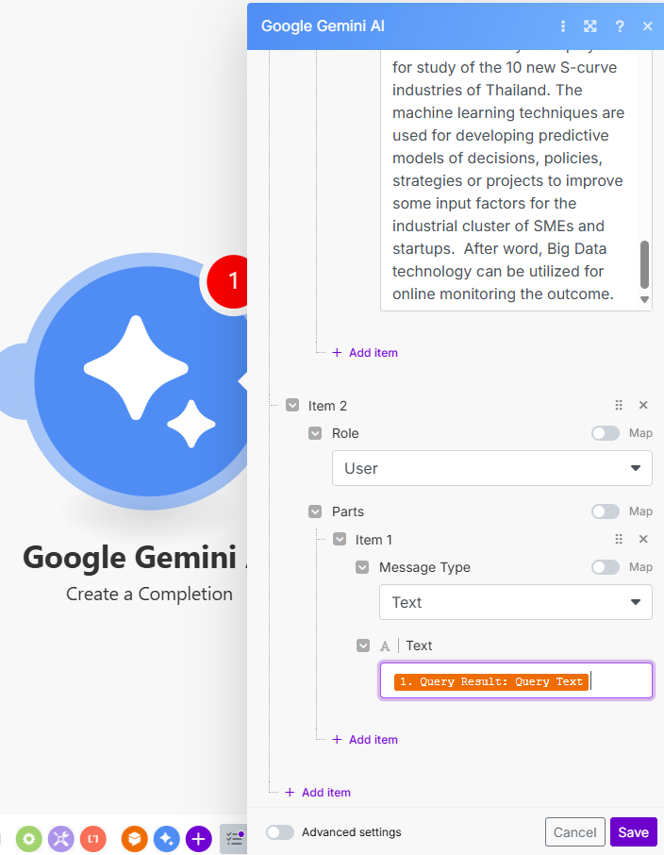
Task: Click the blue Gemini sparkle toolbar icon
Action: [x=167, y=838]
